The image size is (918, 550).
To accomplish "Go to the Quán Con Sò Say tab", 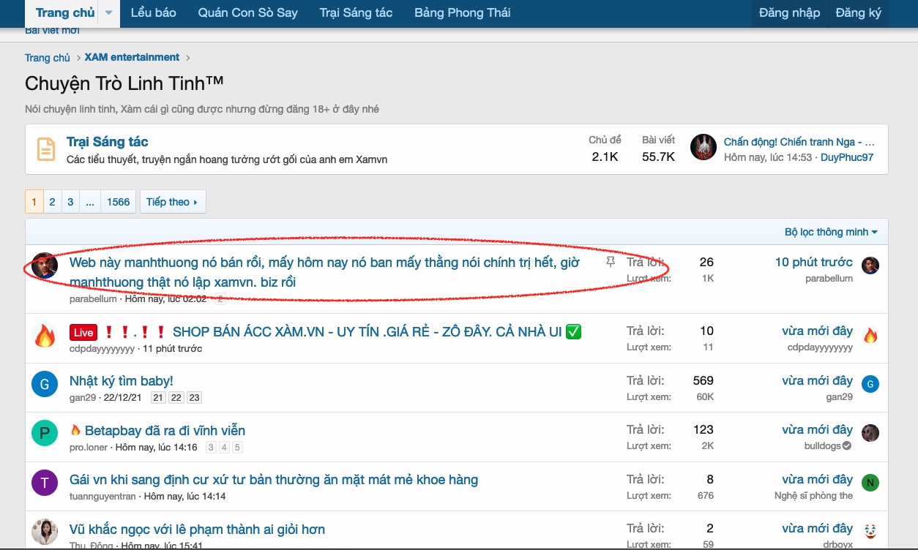I will 247,13.
